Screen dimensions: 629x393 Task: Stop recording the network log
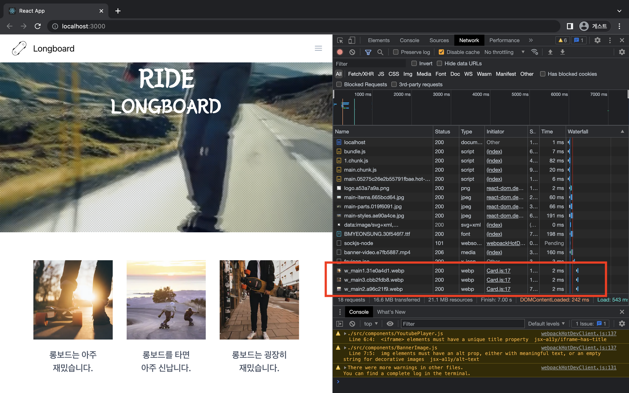(x=340, y=52)
